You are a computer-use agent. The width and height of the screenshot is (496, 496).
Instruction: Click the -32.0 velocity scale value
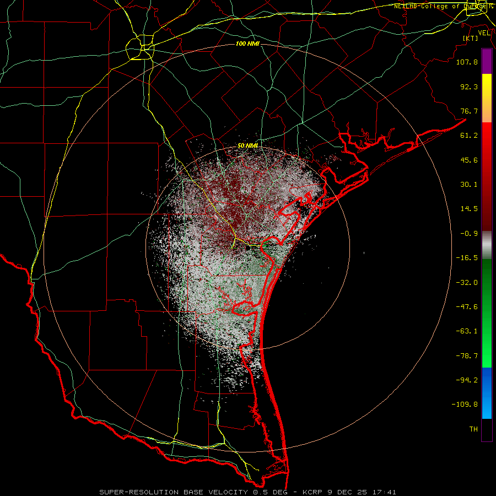(467, 283)
